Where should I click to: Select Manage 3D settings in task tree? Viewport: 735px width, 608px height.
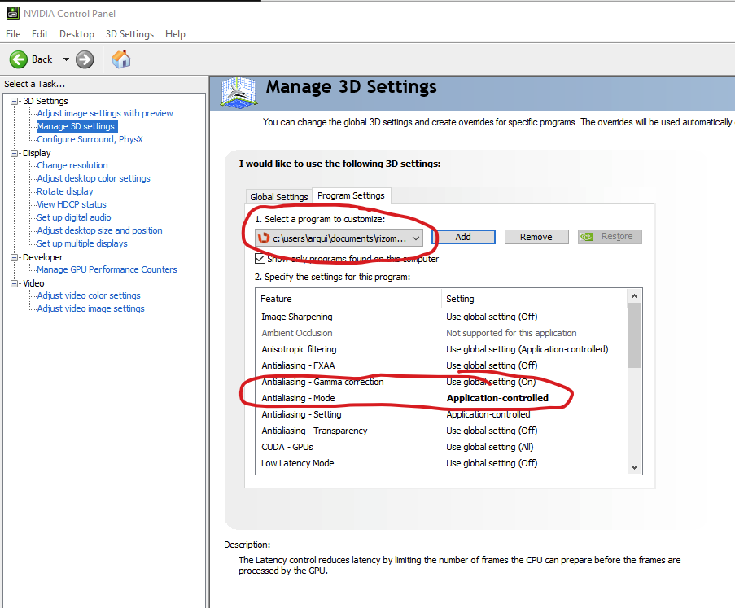[76, 127]
